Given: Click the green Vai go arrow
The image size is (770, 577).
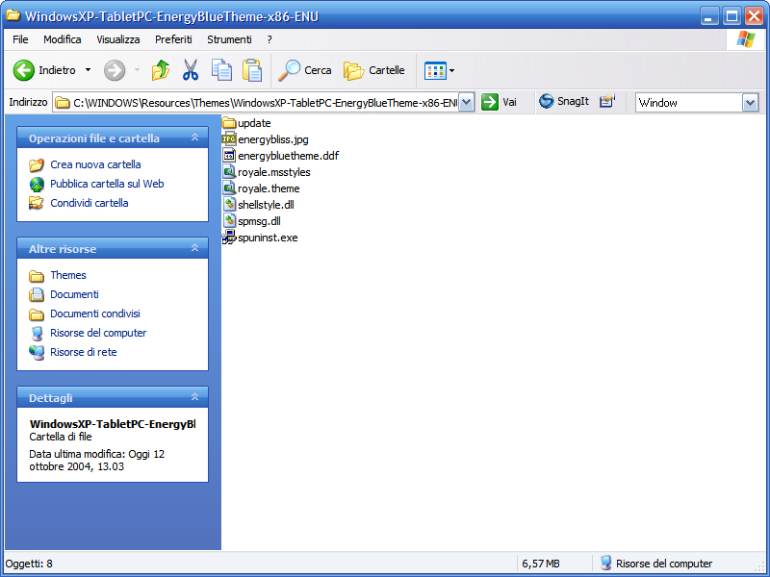Looking at the screenshot, I should [x=490, y=102].
